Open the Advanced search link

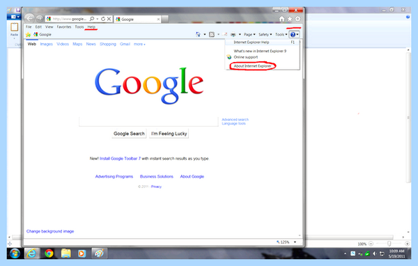pos(235,119)
